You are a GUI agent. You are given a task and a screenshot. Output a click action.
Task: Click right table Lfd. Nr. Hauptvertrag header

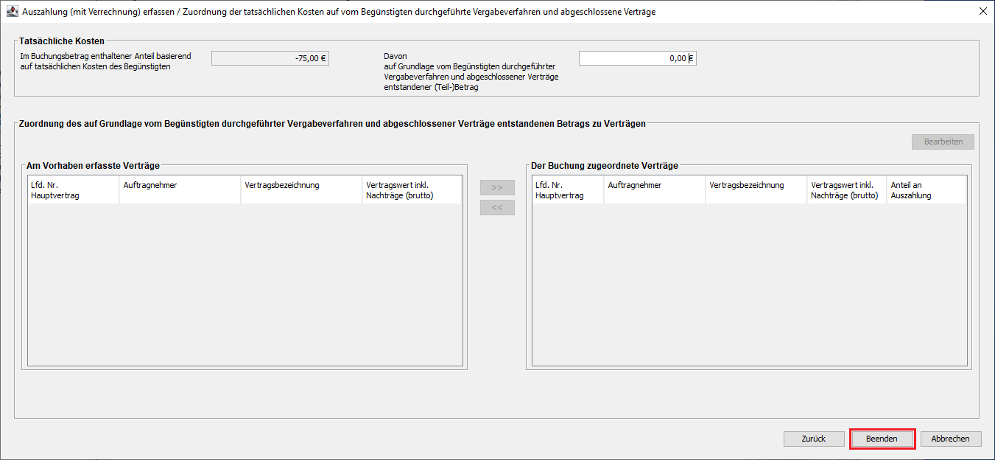(567, 190)
